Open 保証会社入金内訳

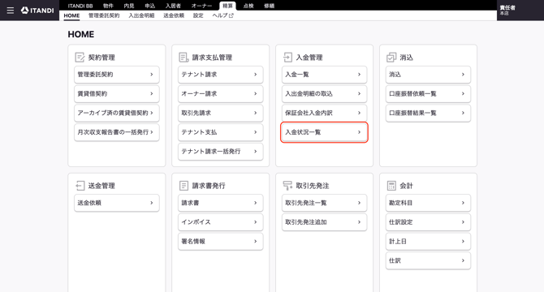(325, 113)
